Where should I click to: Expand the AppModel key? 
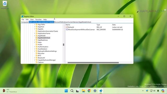(35, 36)
